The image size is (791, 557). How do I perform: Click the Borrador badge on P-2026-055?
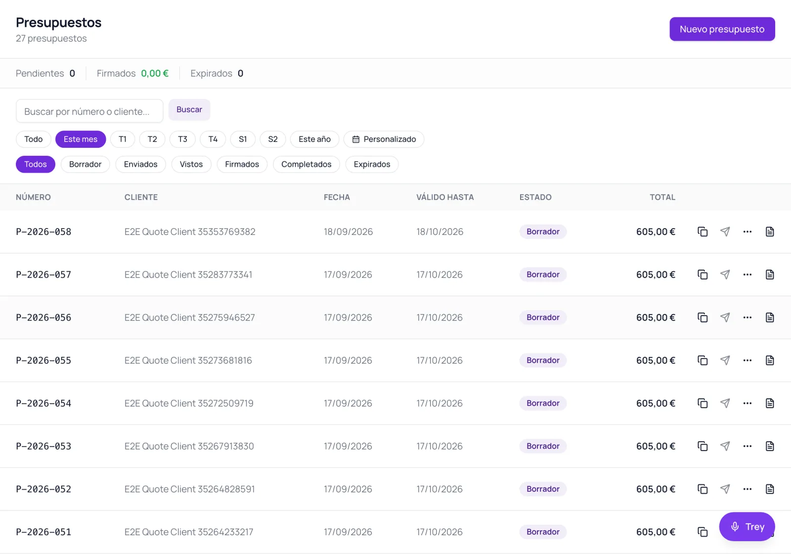point(543,360)
